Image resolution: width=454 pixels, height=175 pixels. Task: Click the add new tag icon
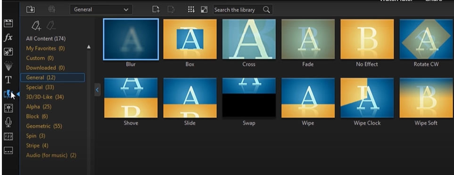tap(36, 26)
